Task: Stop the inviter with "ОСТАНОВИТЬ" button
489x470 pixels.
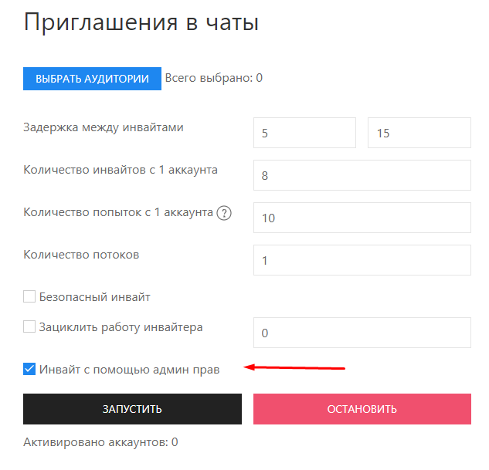Action: point(362,409)
